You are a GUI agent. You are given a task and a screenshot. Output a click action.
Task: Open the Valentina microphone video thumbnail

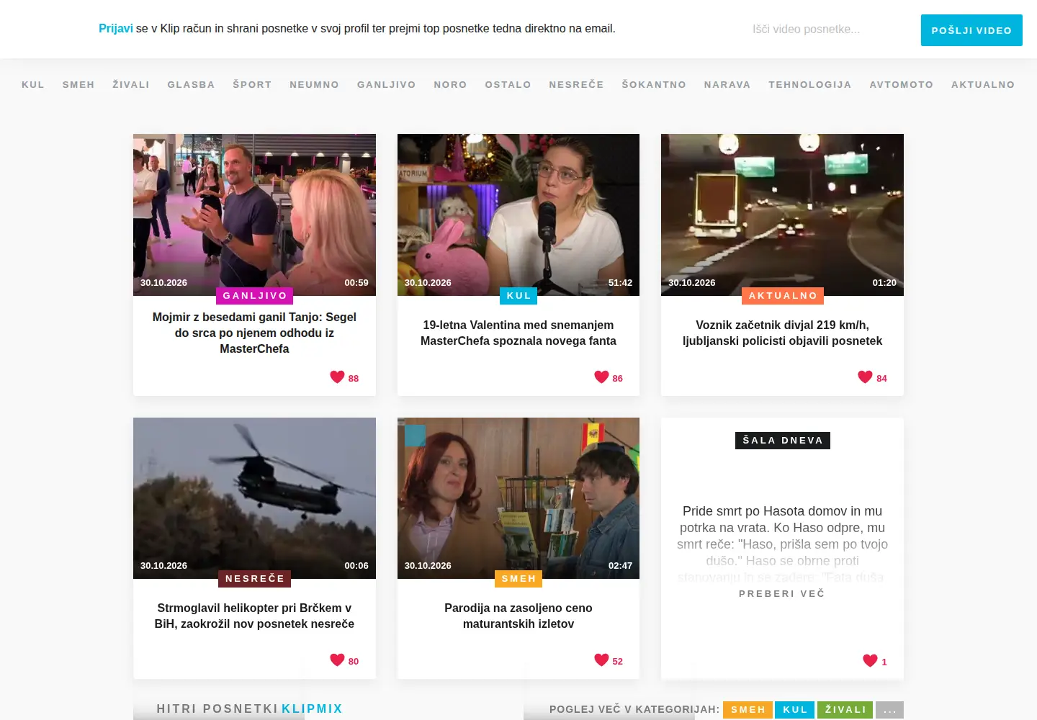[x=518, y=215]
